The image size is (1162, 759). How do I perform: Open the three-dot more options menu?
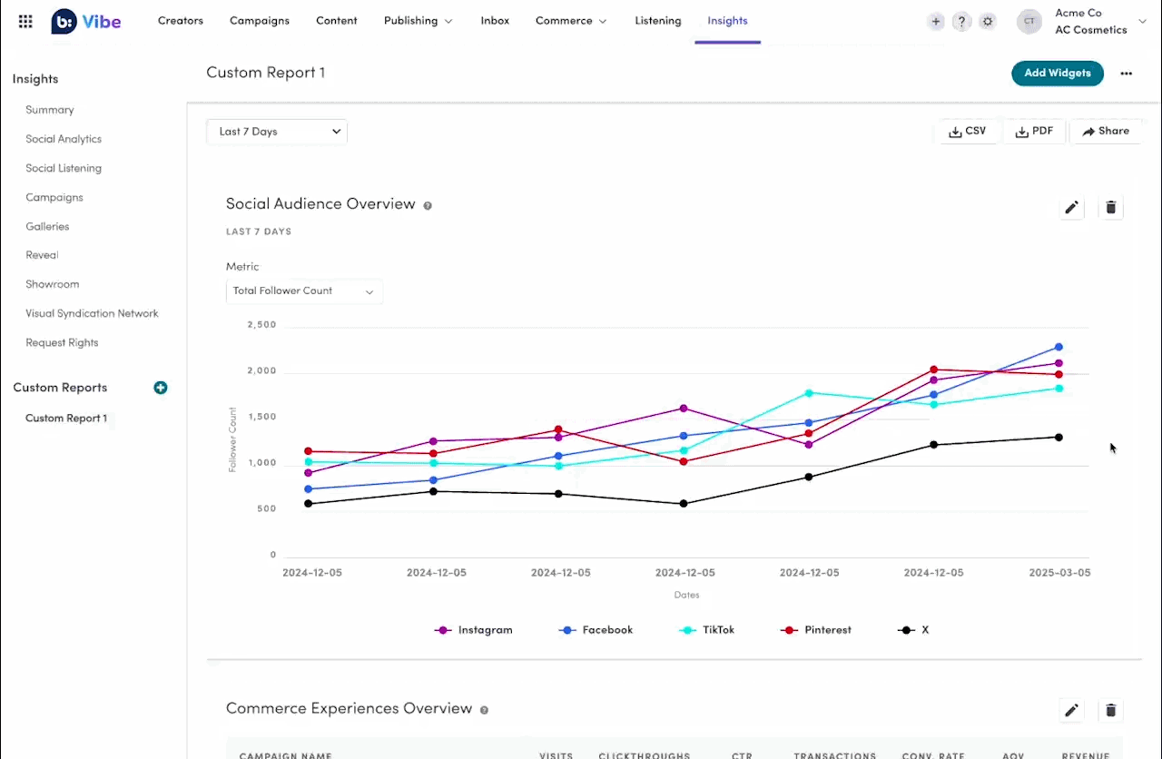(x=1127, y=74)
